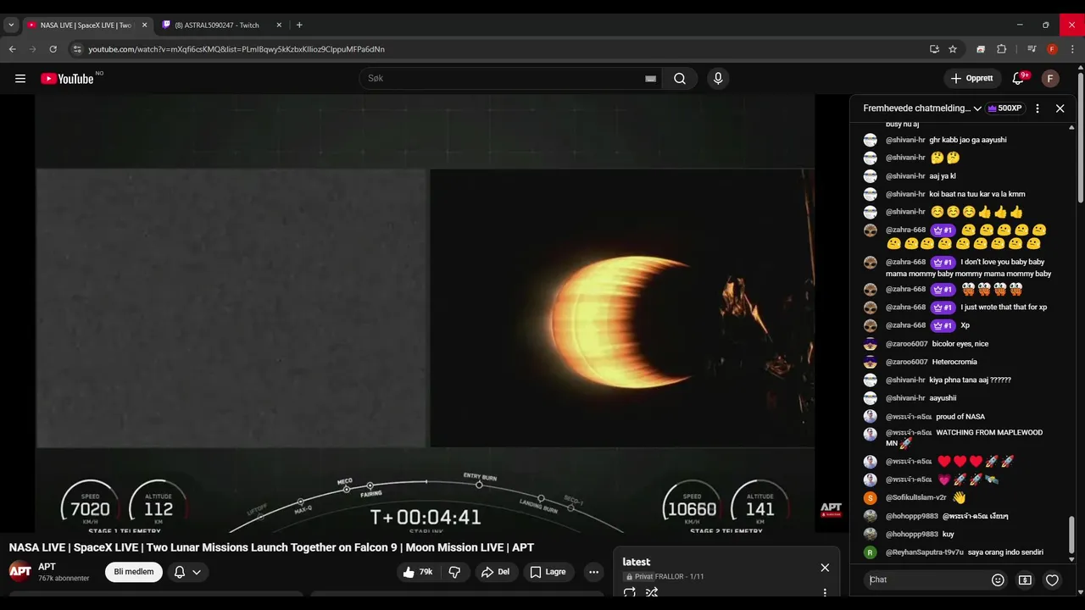Click the 'latest' playlist title
1085x610 pixels.
pyautogui.click(x=637, y=562)
